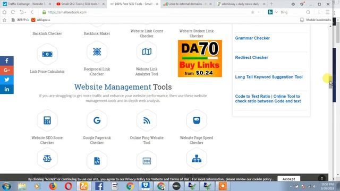Viewport: 340px width, 191px height.
Task: Open the search engine dropdown next to Bing
Action: pyautogui.click(x=276, y=12)
